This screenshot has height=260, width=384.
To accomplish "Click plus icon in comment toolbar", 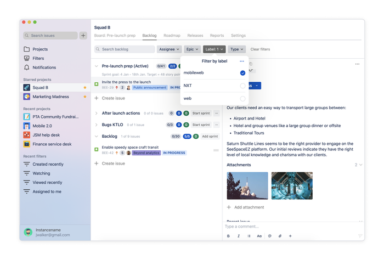I will 290,236.
